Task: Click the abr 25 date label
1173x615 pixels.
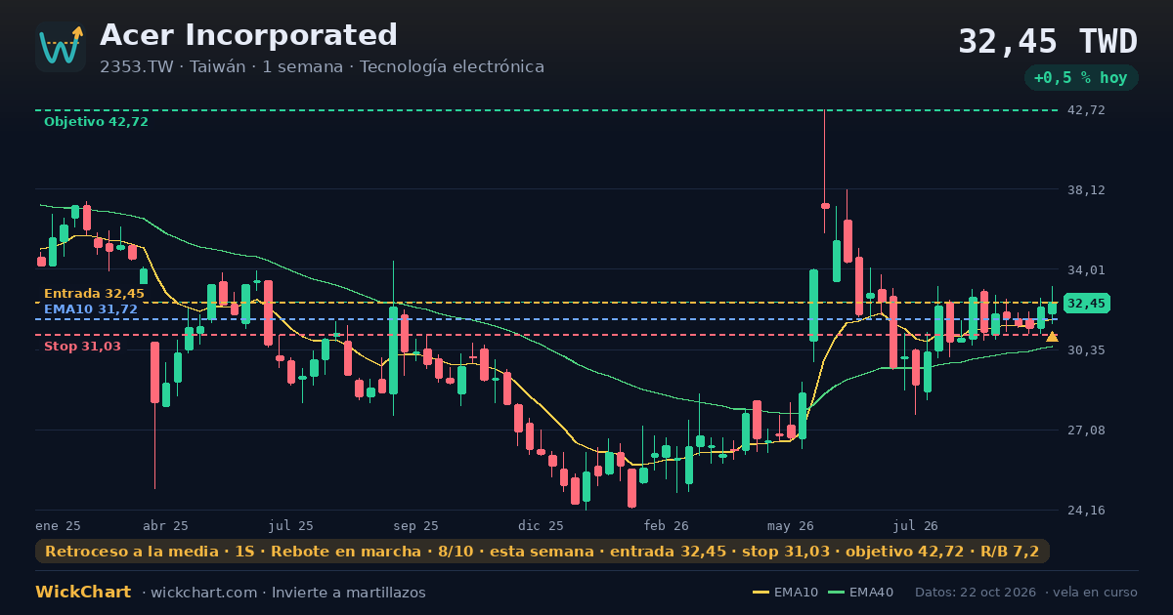Action: (165, 526)
